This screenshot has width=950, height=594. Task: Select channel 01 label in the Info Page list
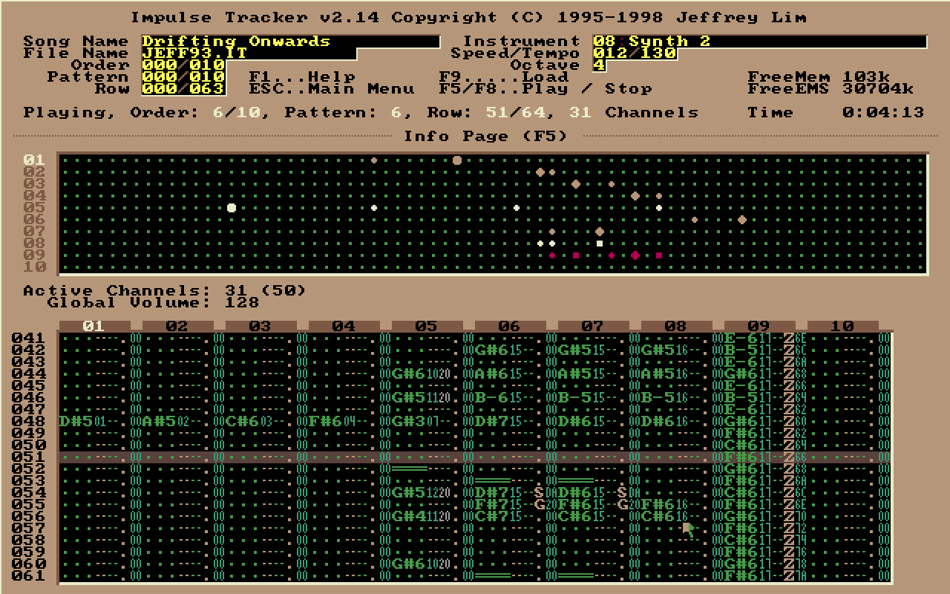pyautogui.click(x=35, y=160)
